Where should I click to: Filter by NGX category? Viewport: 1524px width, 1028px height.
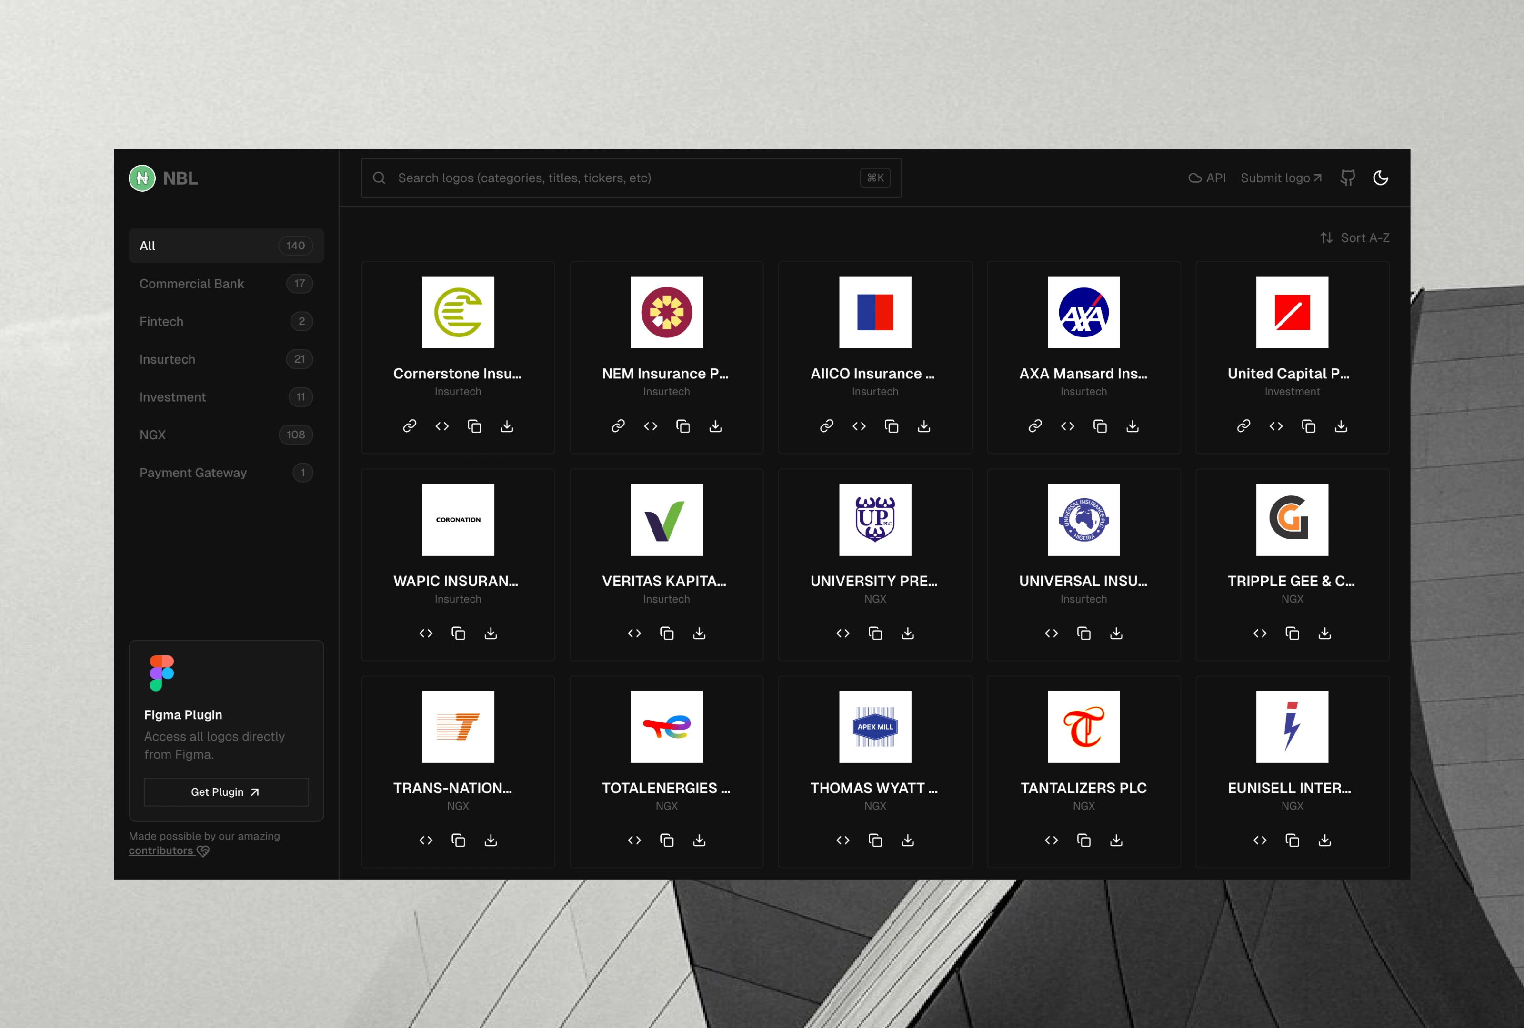(226, 435)
